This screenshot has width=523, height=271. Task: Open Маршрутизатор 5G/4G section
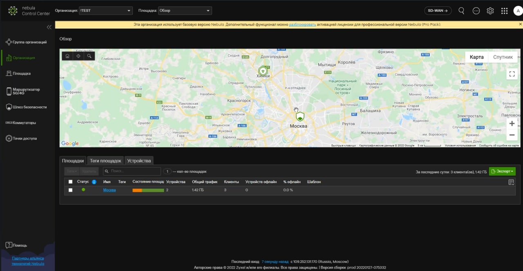23,91
